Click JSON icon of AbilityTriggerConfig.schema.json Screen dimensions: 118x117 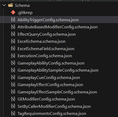pos(13,19)
